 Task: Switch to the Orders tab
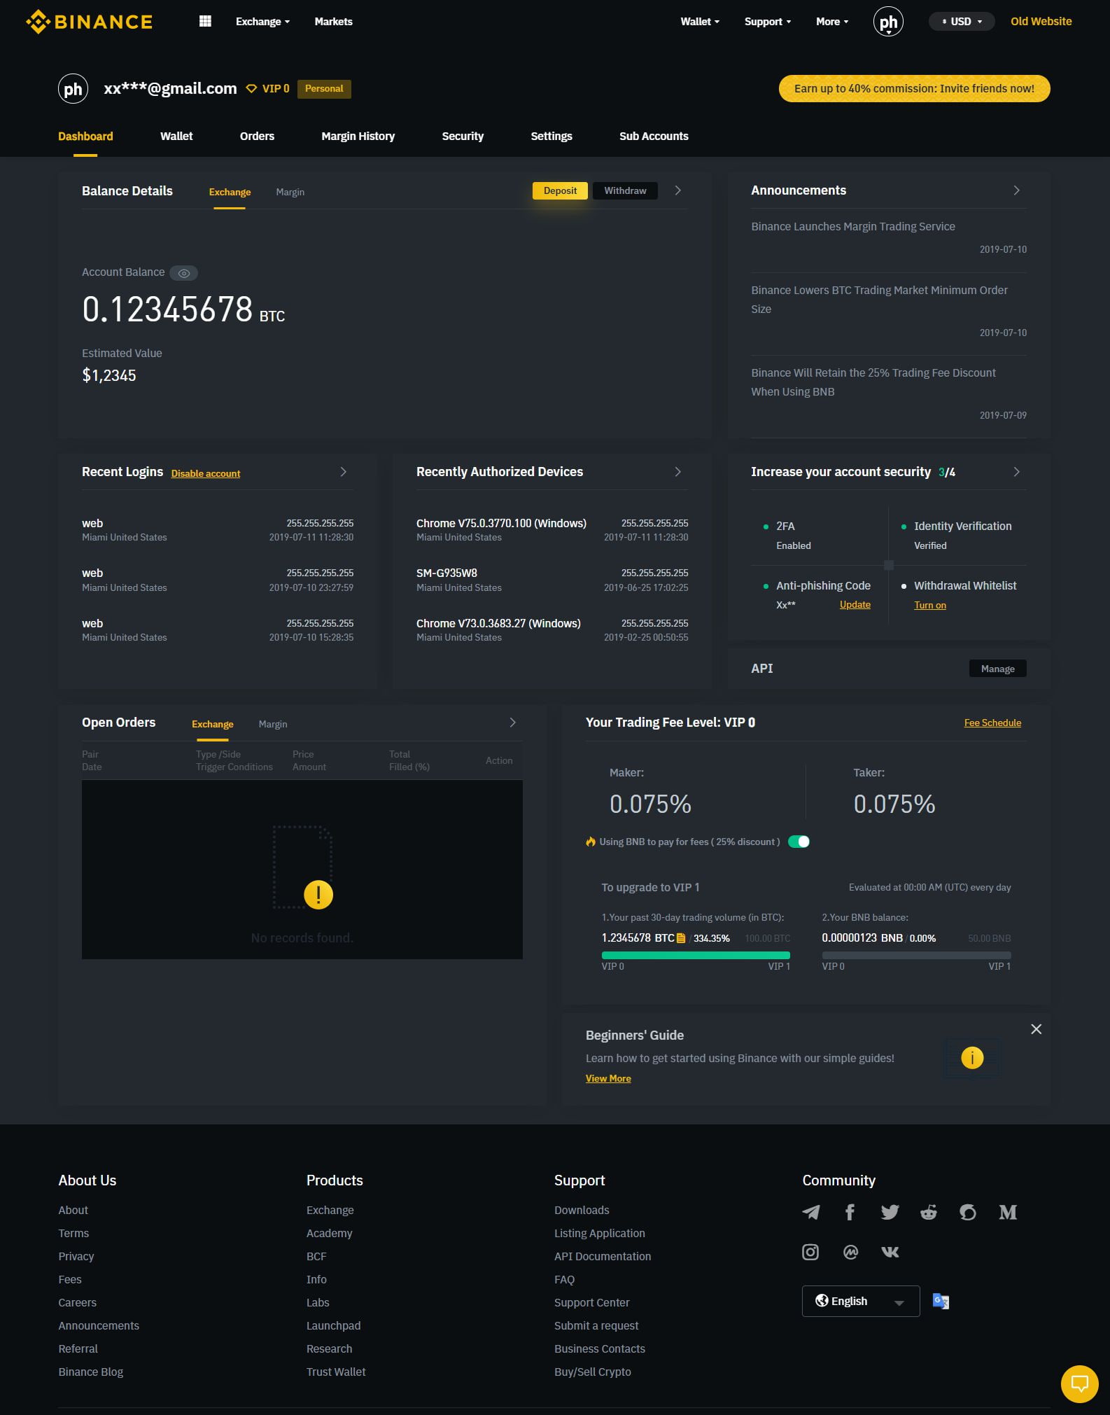pyautogui.click(x=257, y=137)
